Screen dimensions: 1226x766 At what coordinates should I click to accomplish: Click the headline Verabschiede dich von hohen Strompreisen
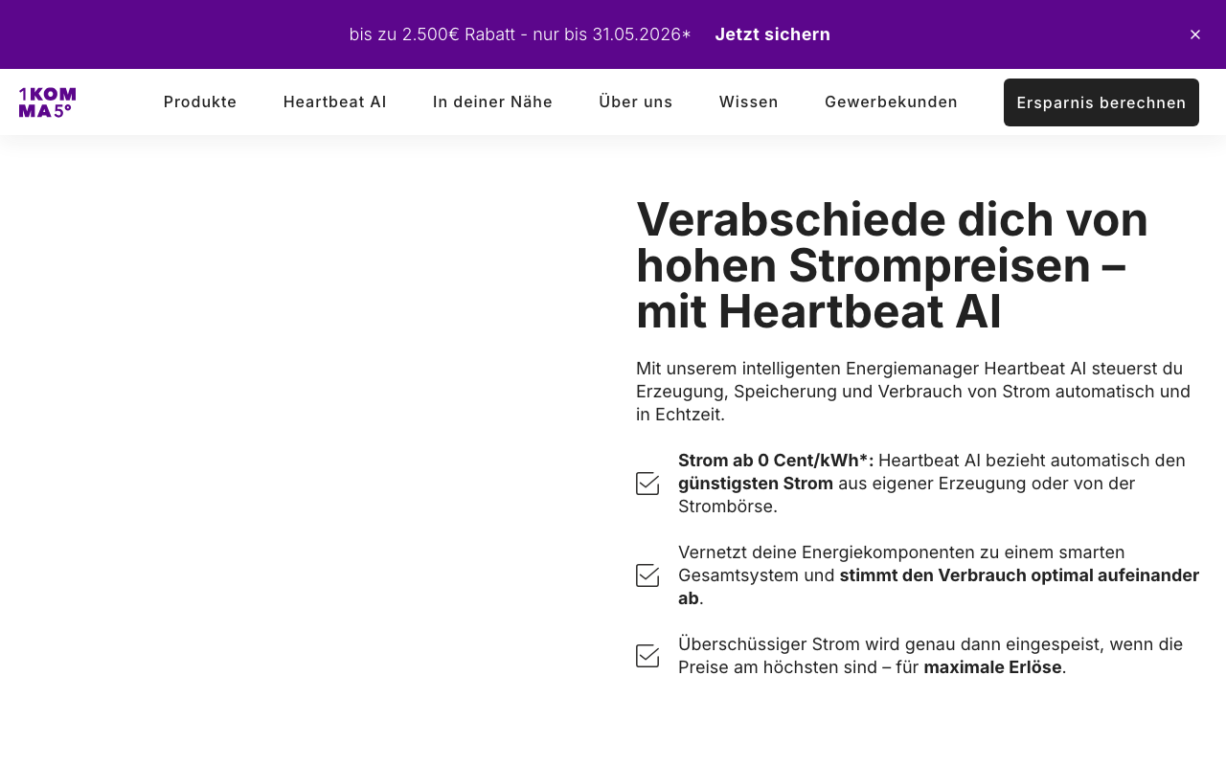(892, 265)
